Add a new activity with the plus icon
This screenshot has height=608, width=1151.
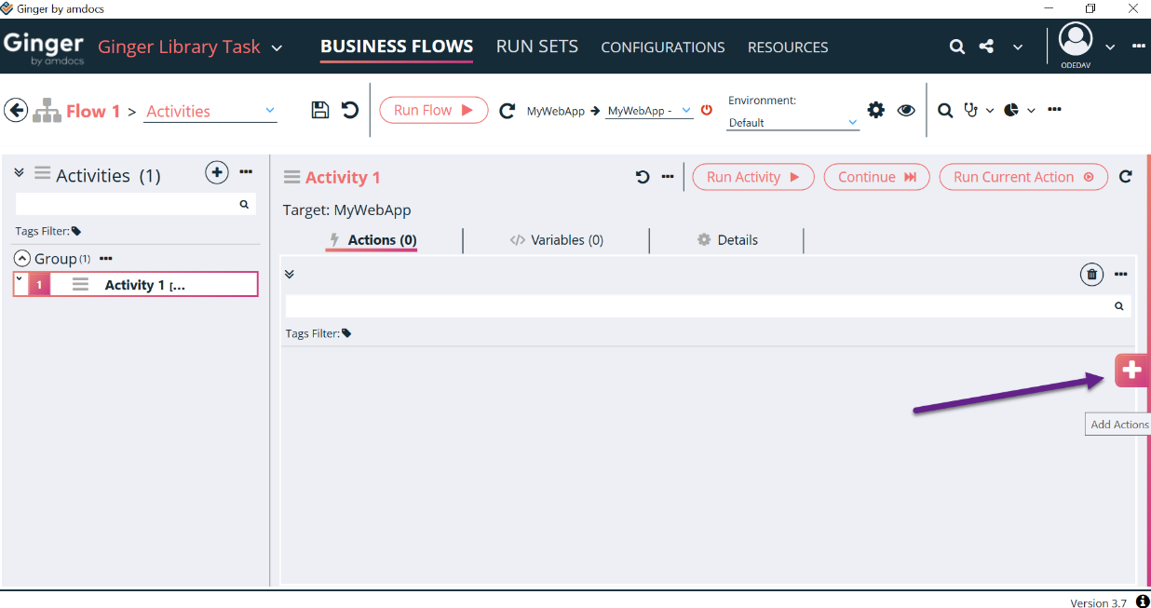pyautogui.click(x=216, y=172)
